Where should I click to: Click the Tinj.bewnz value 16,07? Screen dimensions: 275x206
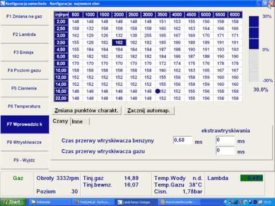(x=131, y=185)
